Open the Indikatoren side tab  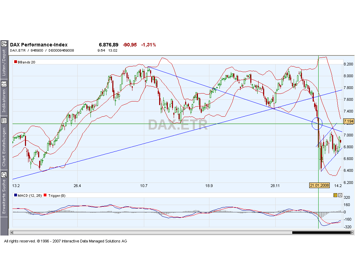(4, 101)
